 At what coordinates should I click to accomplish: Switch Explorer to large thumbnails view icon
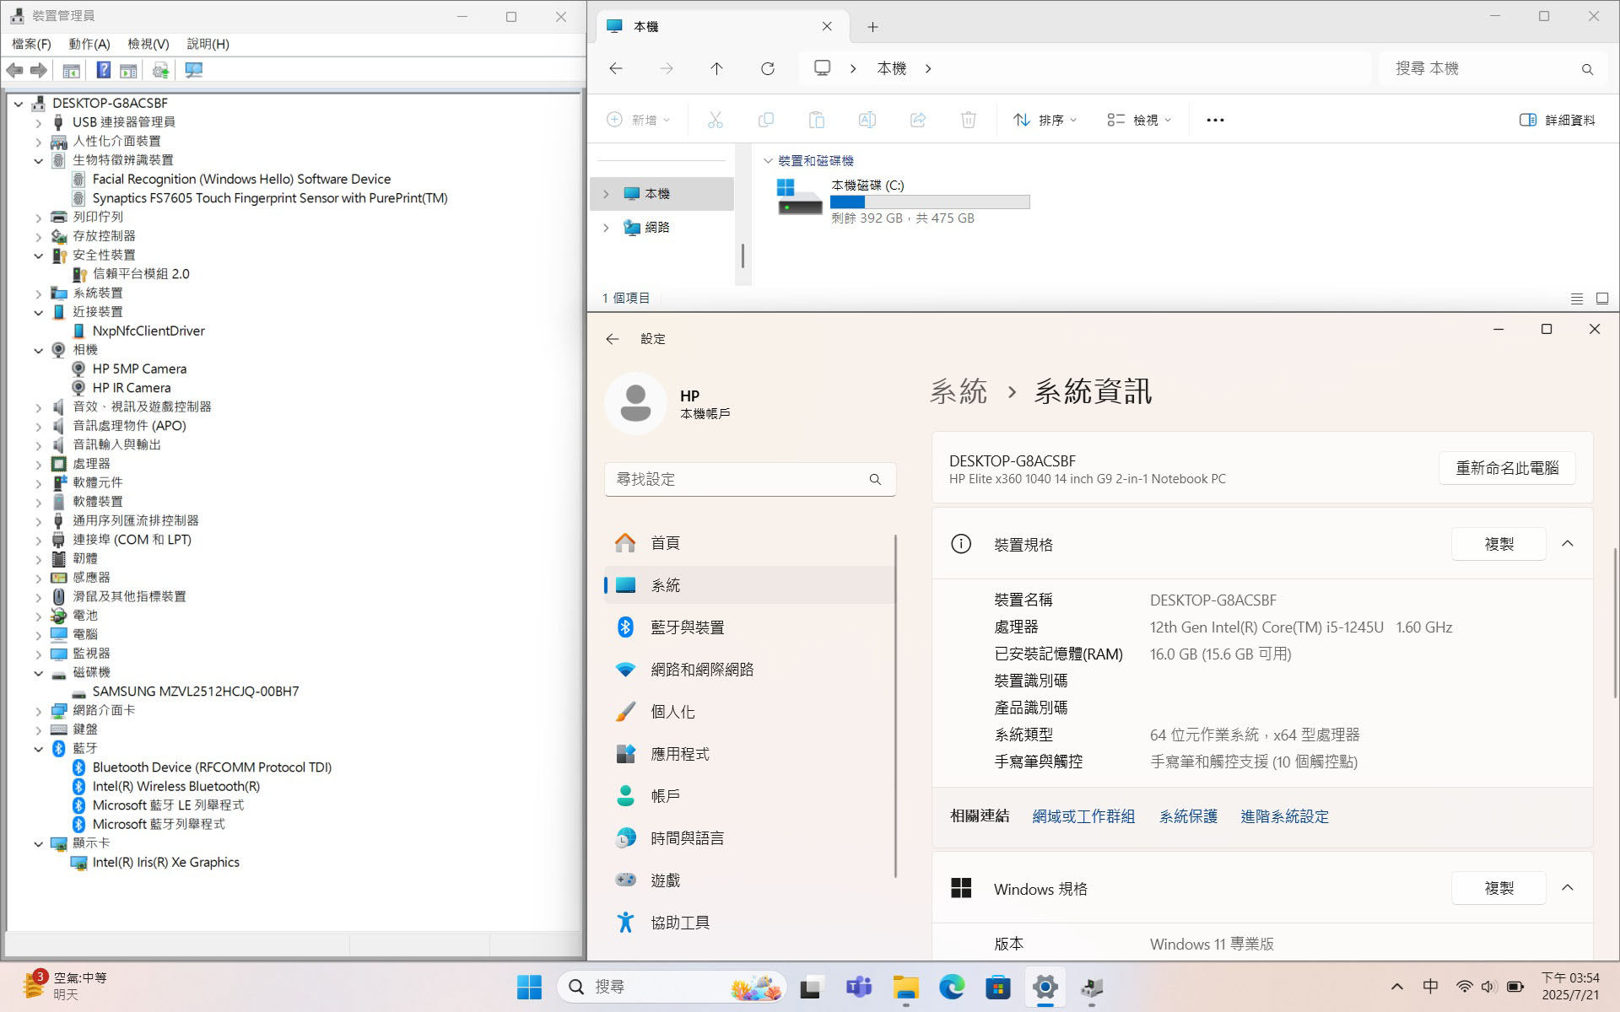point(1602,299)
